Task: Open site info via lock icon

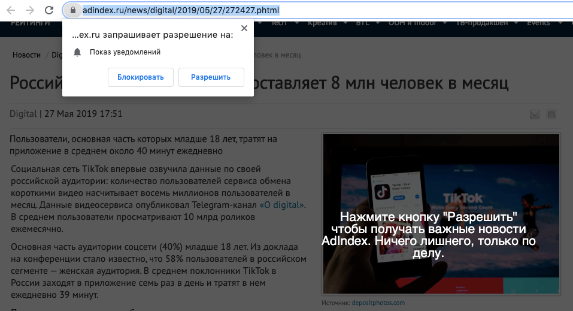Action: (x=73, y=10)
